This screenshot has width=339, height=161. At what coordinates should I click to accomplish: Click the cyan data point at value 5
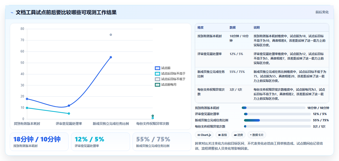click(69, 114)
